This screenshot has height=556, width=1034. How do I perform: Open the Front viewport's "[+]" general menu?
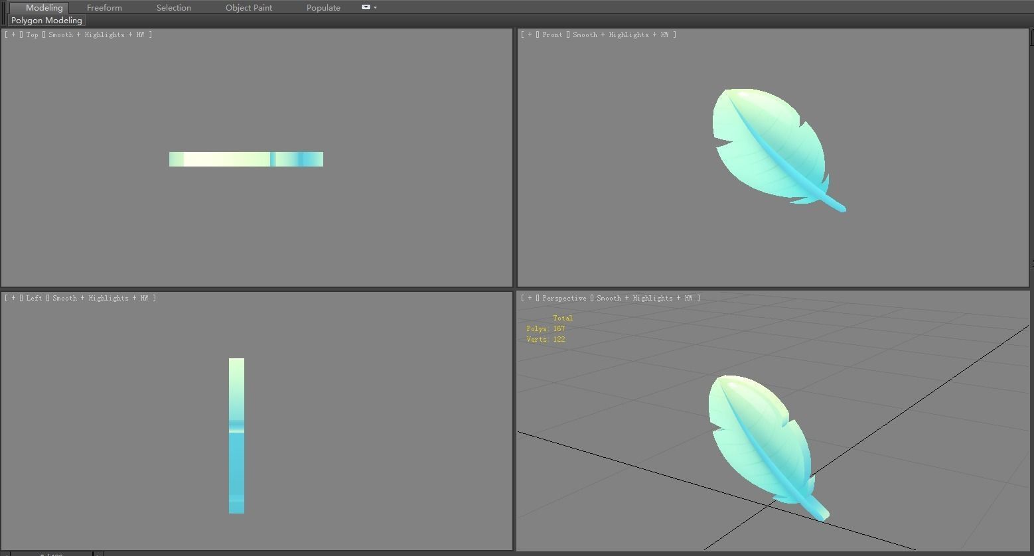(529, 35)
